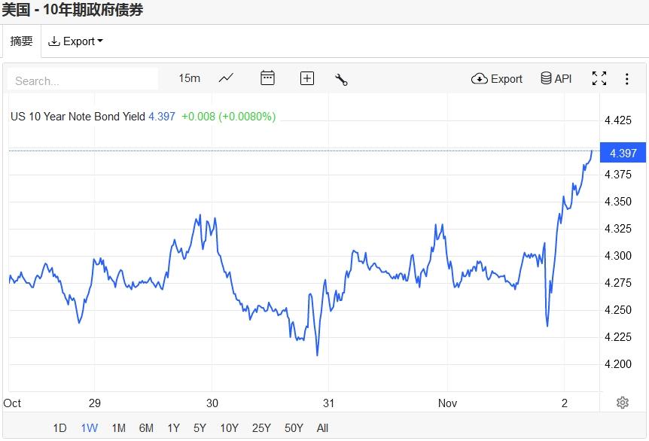Choose the 10Y range option
This screenshot has width=649, height=441.
229,428
